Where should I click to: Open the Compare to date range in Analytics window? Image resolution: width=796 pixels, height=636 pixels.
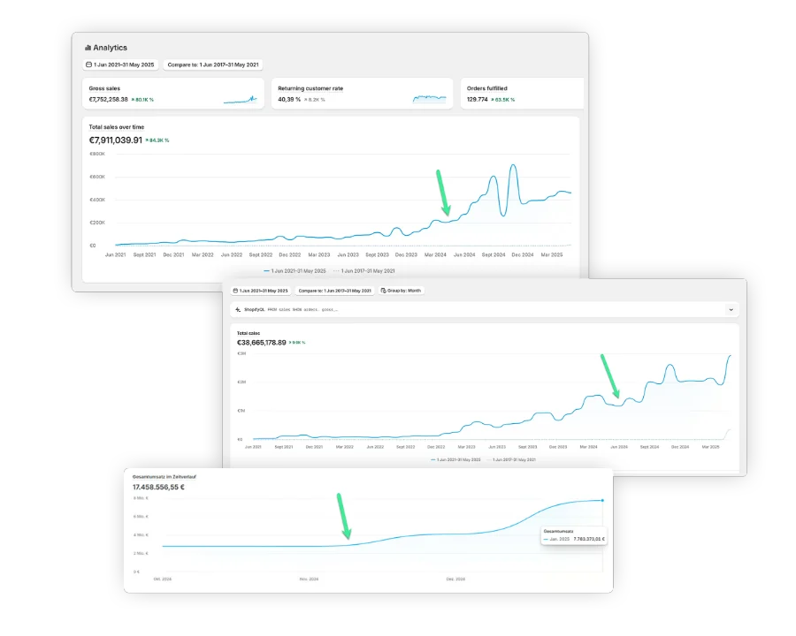pos(213,64)
